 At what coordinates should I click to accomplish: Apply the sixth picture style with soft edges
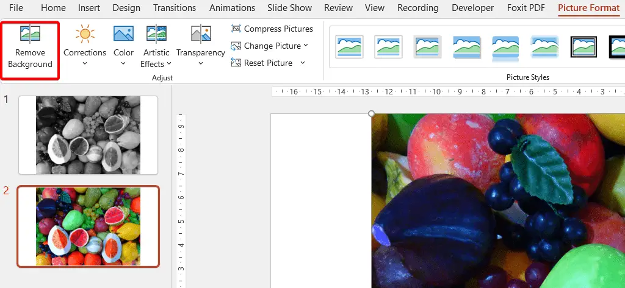[544, 47]
